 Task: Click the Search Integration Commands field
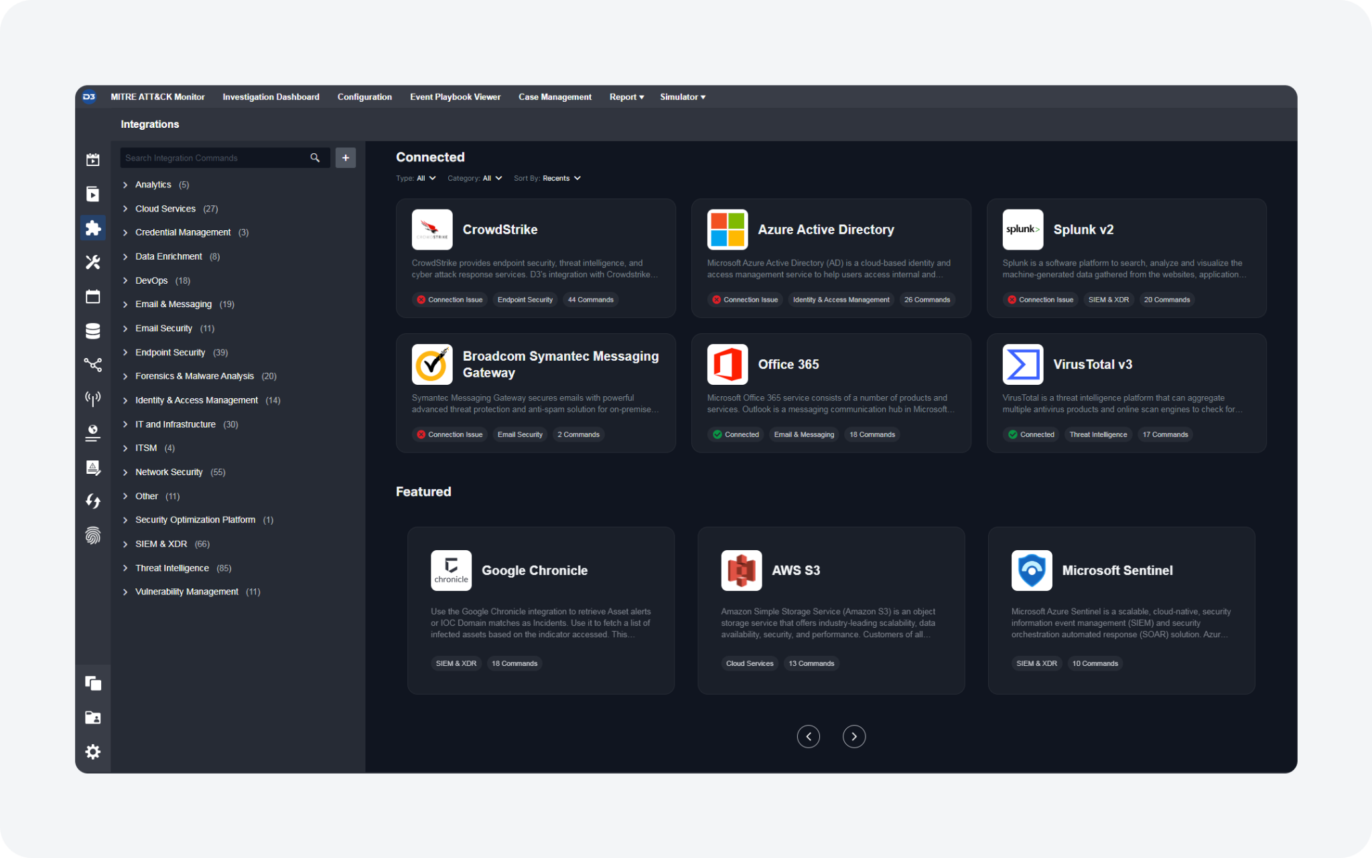[x=213, y=158]
